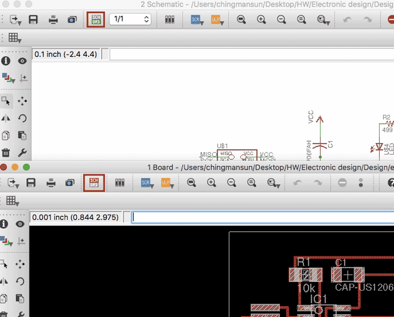Redraw board view icon
Image resolution: width=394 pixels, height=317 pixels.
click(x=252, y=182)
